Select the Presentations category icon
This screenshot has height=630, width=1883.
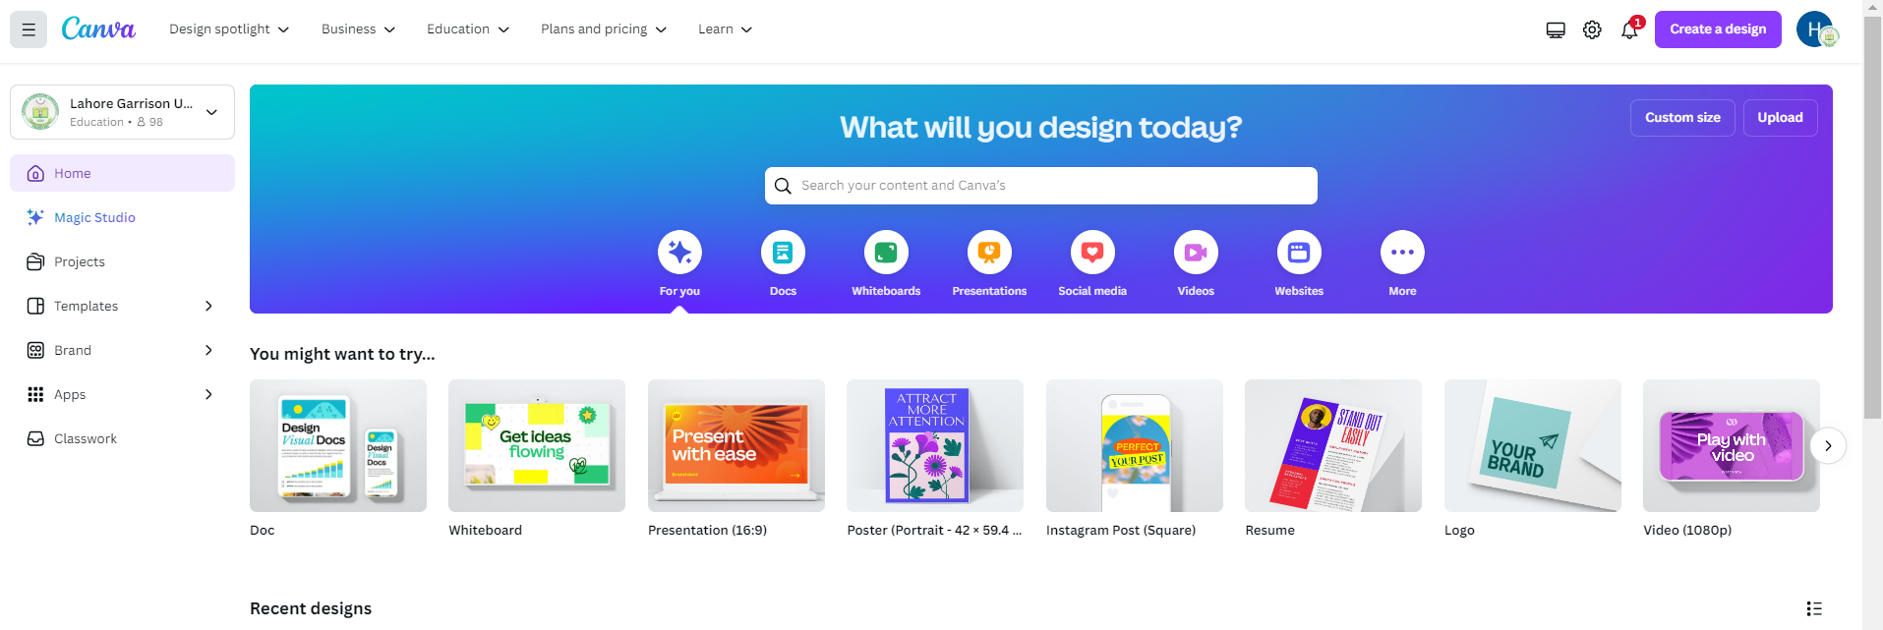coord(989,253)
